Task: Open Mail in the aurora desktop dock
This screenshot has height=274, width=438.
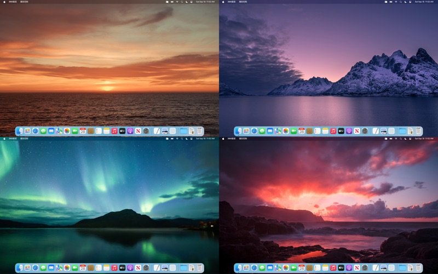Action: [51, 268]
